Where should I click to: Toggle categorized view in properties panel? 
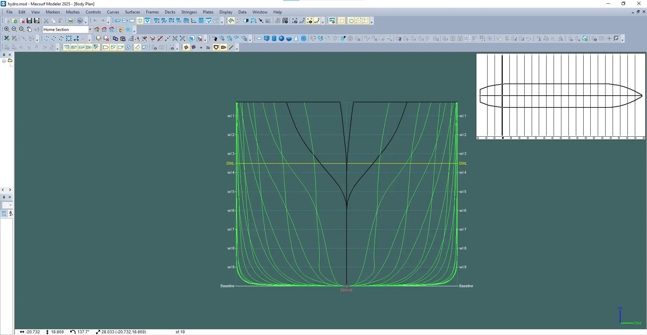tap(4, 213)
